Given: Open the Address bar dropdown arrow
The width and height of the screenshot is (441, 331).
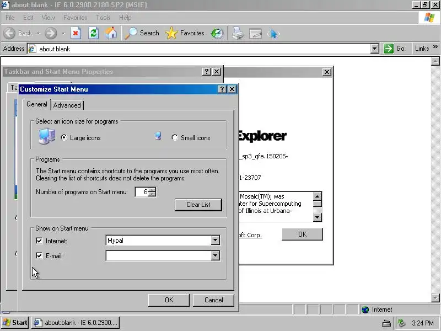Looking at the screenshot, I should coord(374,49).
